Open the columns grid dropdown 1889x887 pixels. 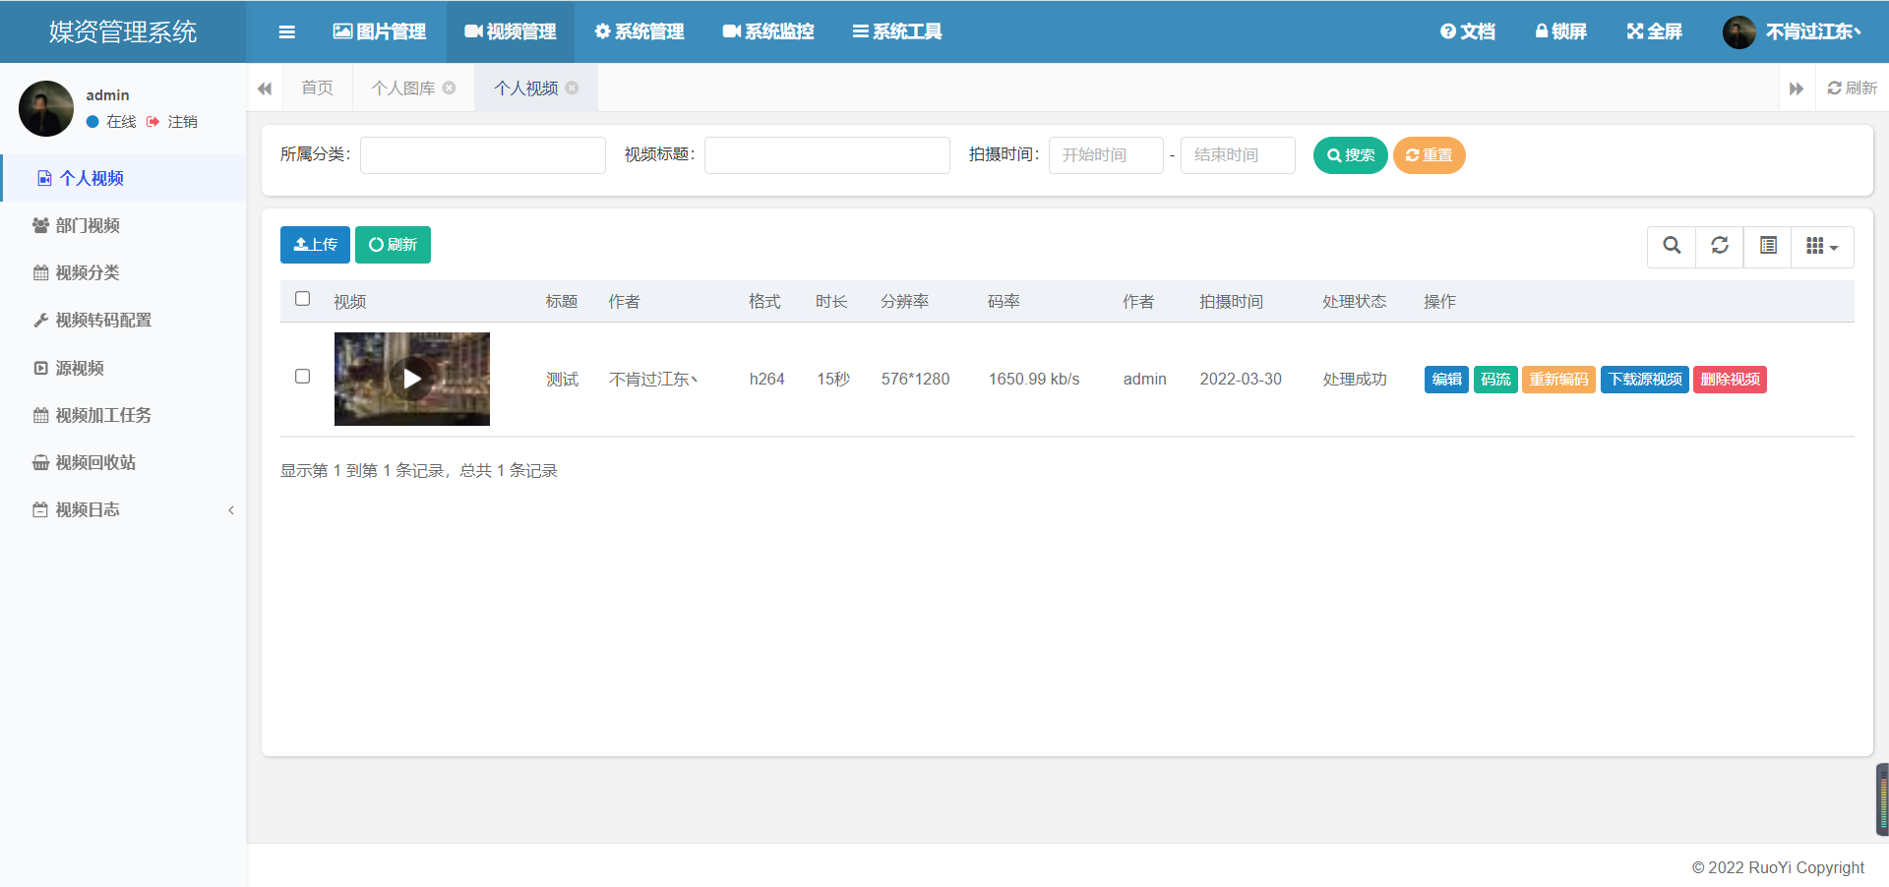point(1822,246)
